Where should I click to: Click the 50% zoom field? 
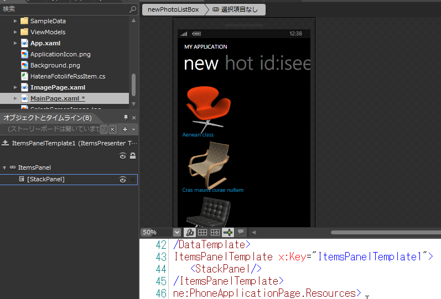pos(156,232)
